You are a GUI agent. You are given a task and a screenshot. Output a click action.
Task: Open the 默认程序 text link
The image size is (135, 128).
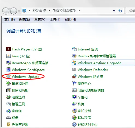pyautogui.click(x=84, y=118)
